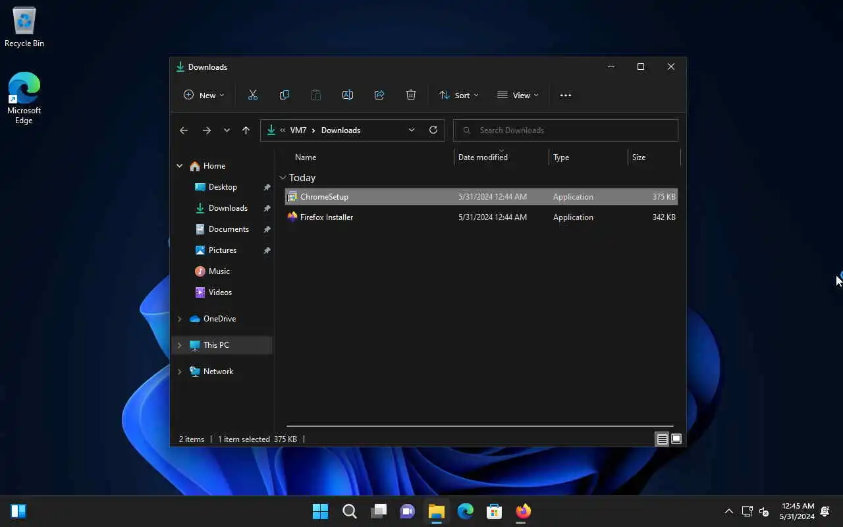Open Widgets icon on taskbar's left end
The height and width of the screenshot is (527, 843).
(x=18, y=511)
